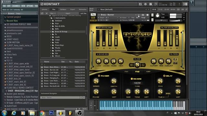Enable the HP filter button
The height and width of the screenshot is (116, 207).
[x=175, y=59]
